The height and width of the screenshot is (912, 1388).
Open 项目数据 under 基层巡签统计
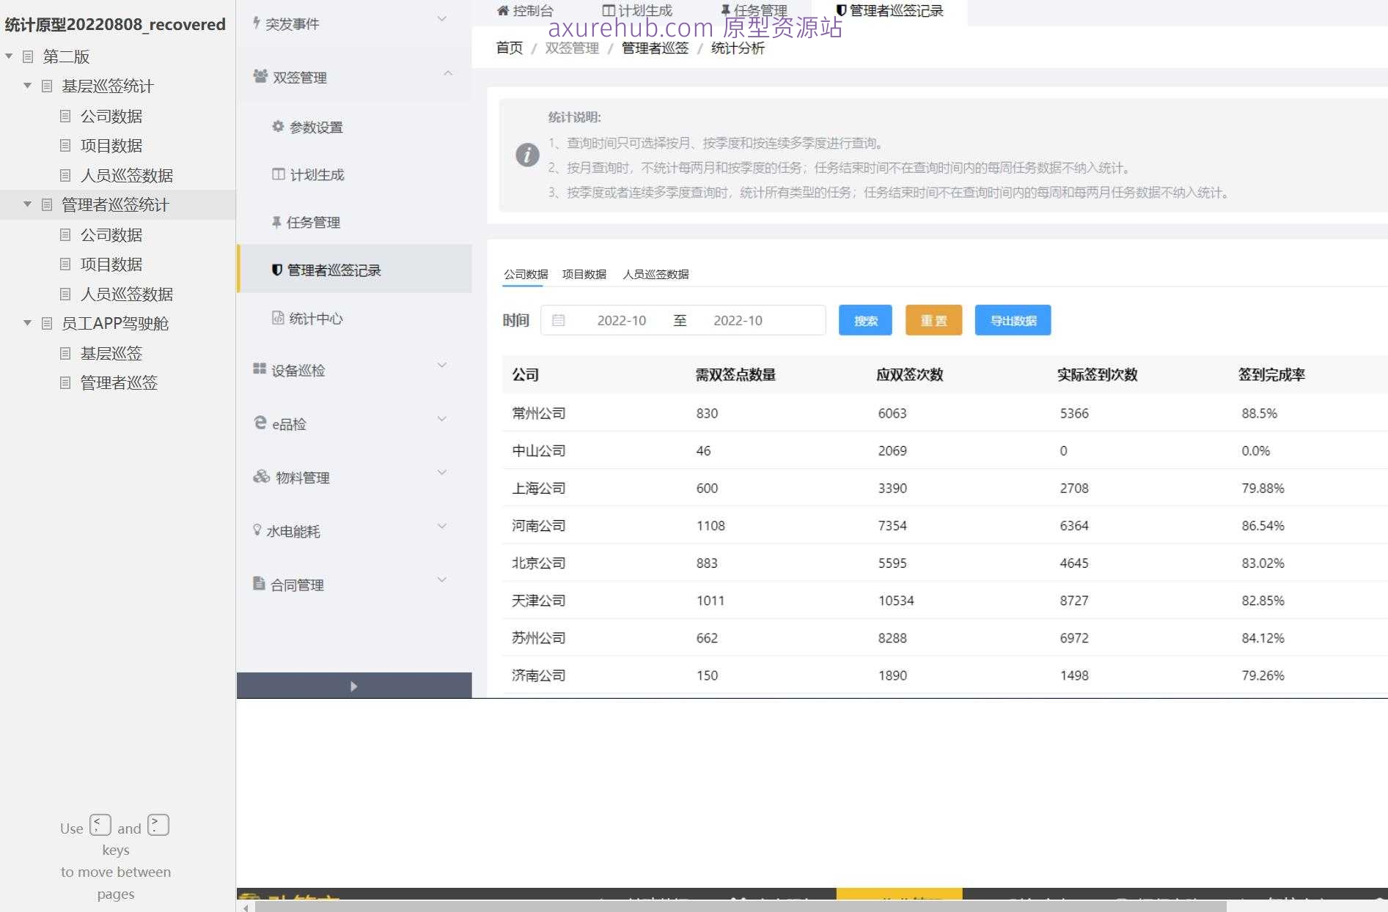[111, 145]
